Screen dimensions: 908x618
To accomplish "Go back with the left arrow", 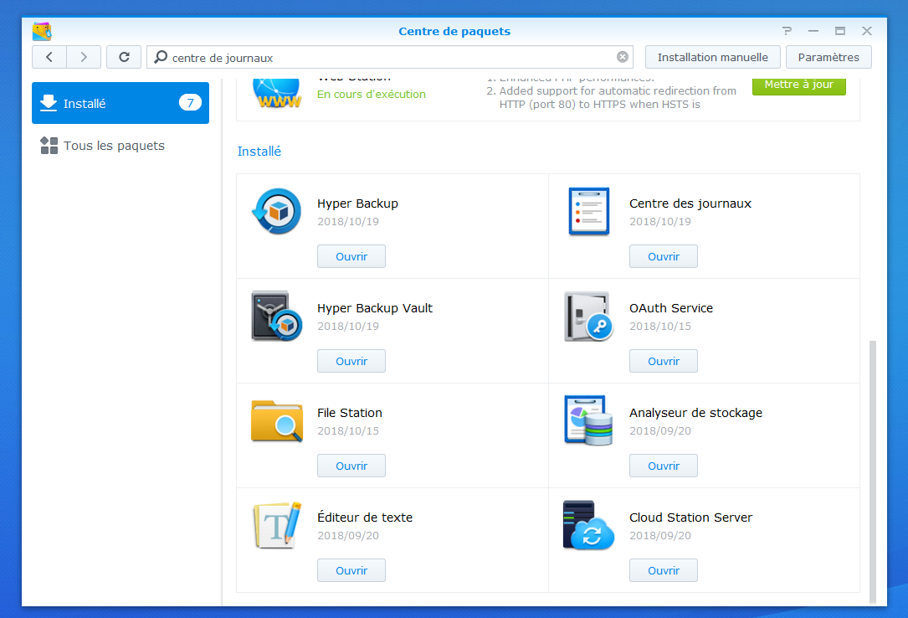I will coord(49,57).
